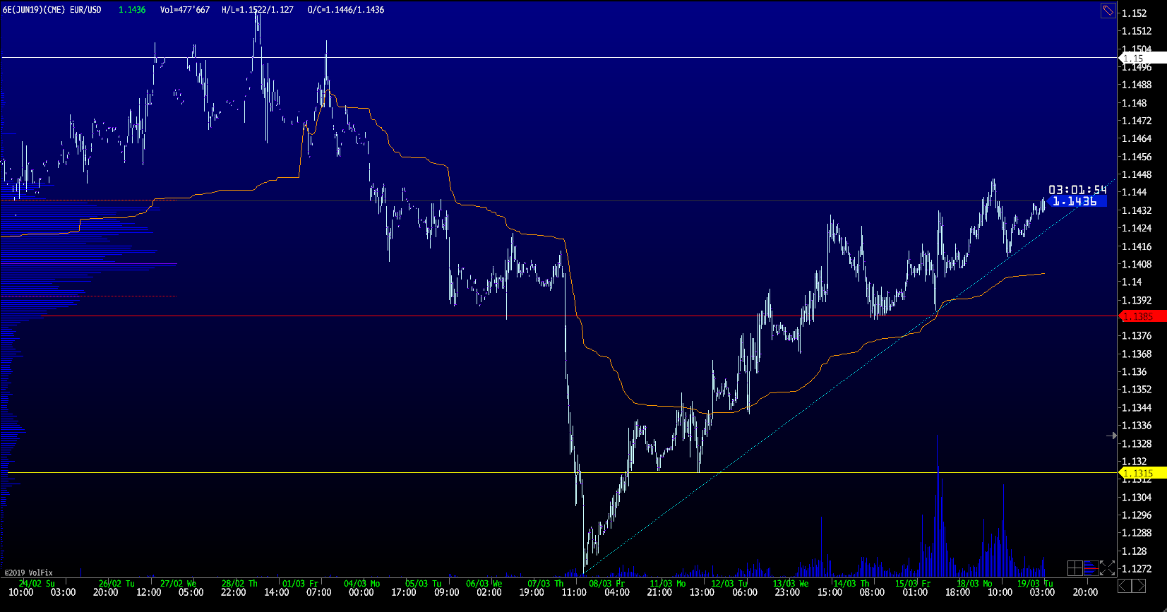Click the orange label tag icon
This screenshot has height=612, width=1167.
pos(1108,11)
